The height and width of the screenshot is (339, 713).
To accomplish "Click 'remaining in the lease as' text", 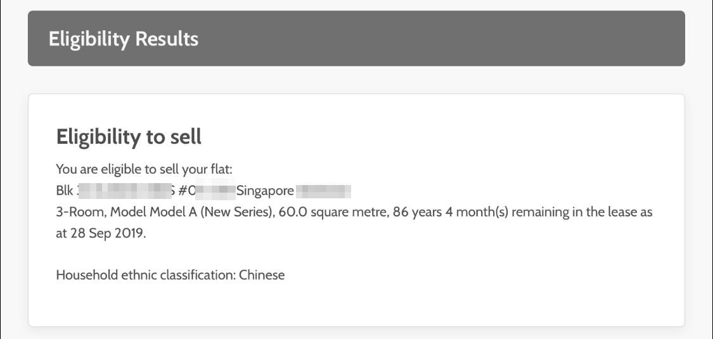I will click(x=582, y=212).
